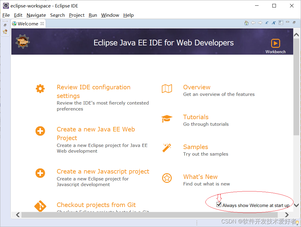Select the Welcome tab
The image size is (301, 227).
28,24
